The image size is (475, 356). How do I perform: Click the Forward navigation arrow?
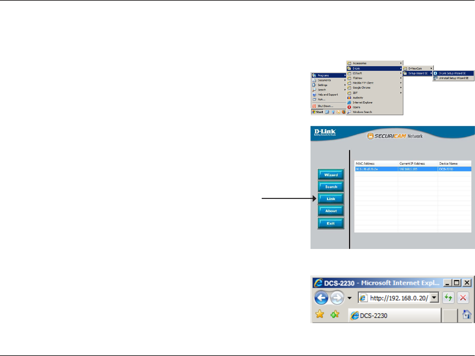coord(337,298)
